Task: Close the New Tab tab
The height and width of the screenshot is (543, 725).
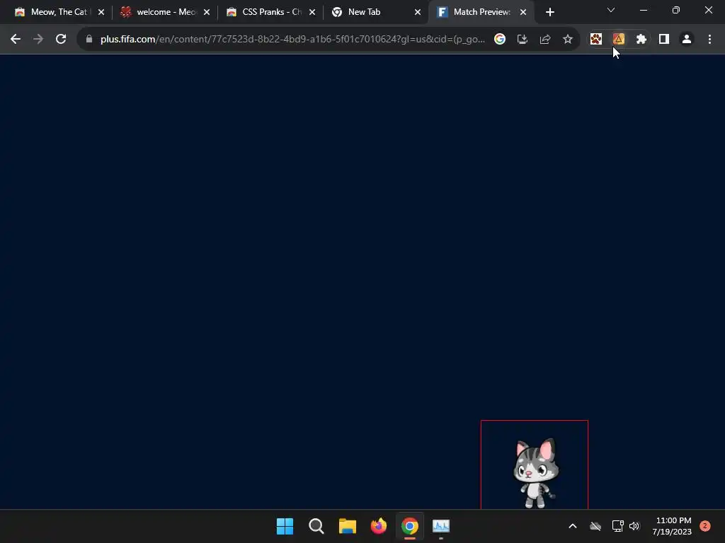Action: tap(418, 13)
